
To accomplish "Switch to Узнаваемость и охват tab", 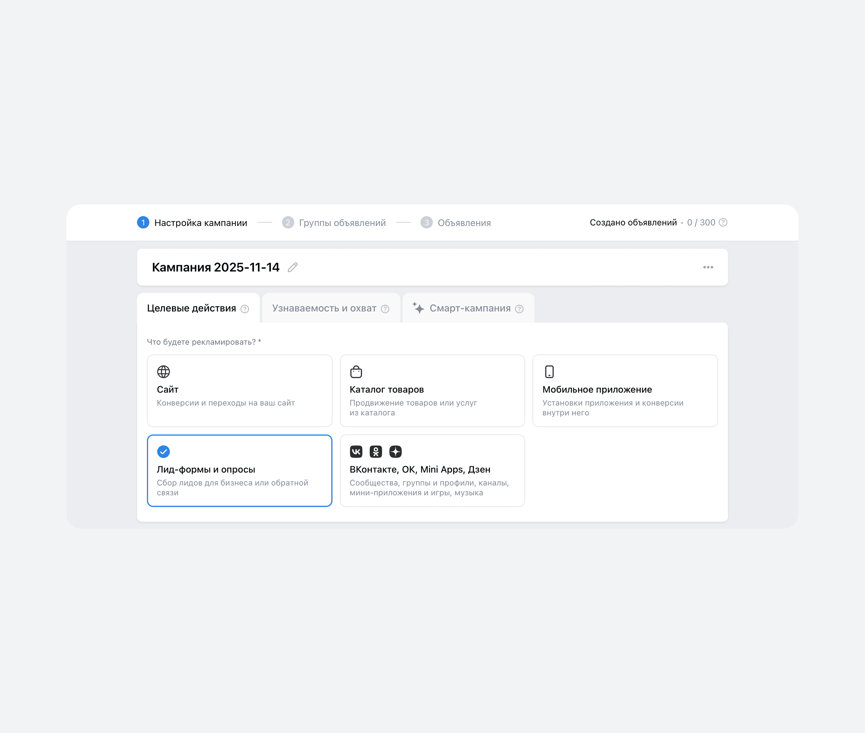I will (324, 308).
